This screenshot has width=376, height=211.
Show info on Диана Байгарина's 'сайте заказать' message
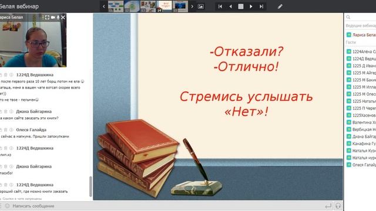tap(11, 111)
